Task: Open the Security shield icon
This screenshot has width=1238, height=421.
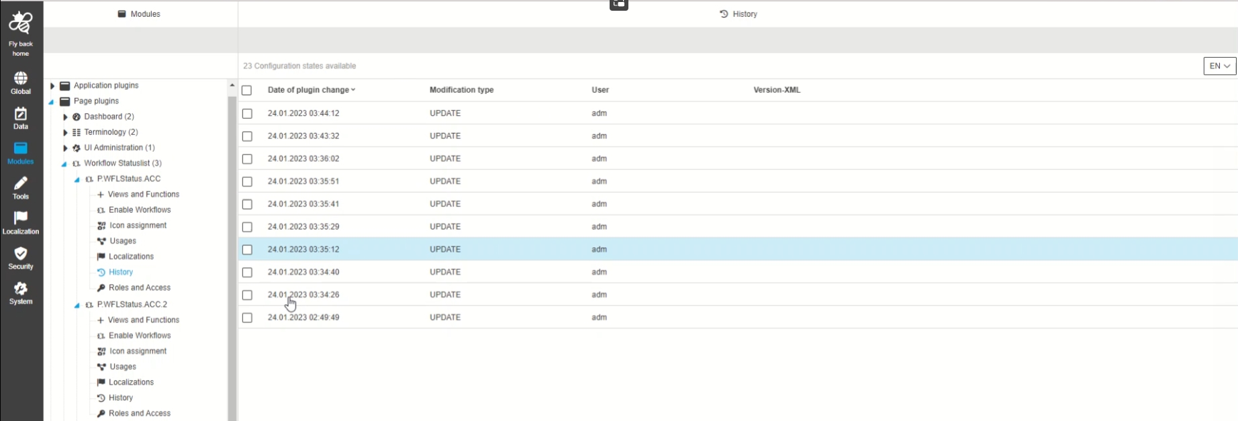Action: [21, 253]
